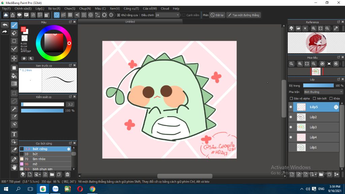
Task: Pop out the Lớp layer panel
Action: (339, 79)
